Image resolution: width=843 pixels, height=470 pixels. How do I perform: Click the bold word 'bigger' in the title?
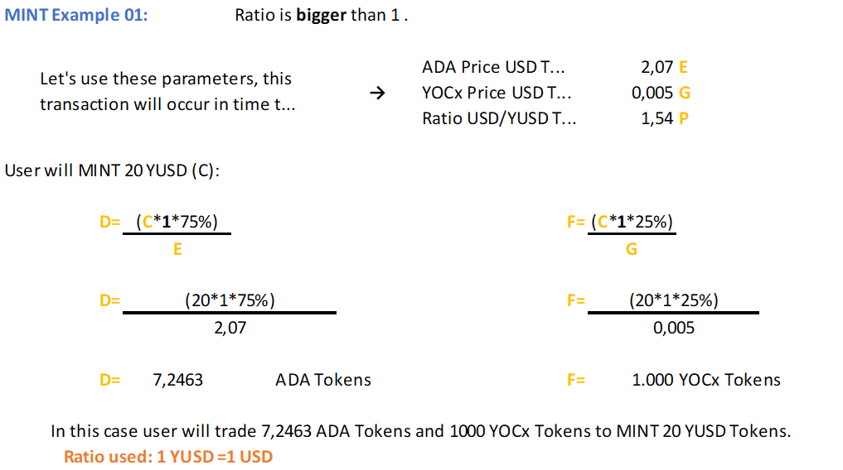click(321, 16)
